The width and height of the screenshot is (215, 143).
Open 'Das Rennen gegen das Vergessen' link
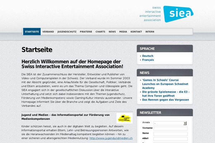click(x=166, y=100)
